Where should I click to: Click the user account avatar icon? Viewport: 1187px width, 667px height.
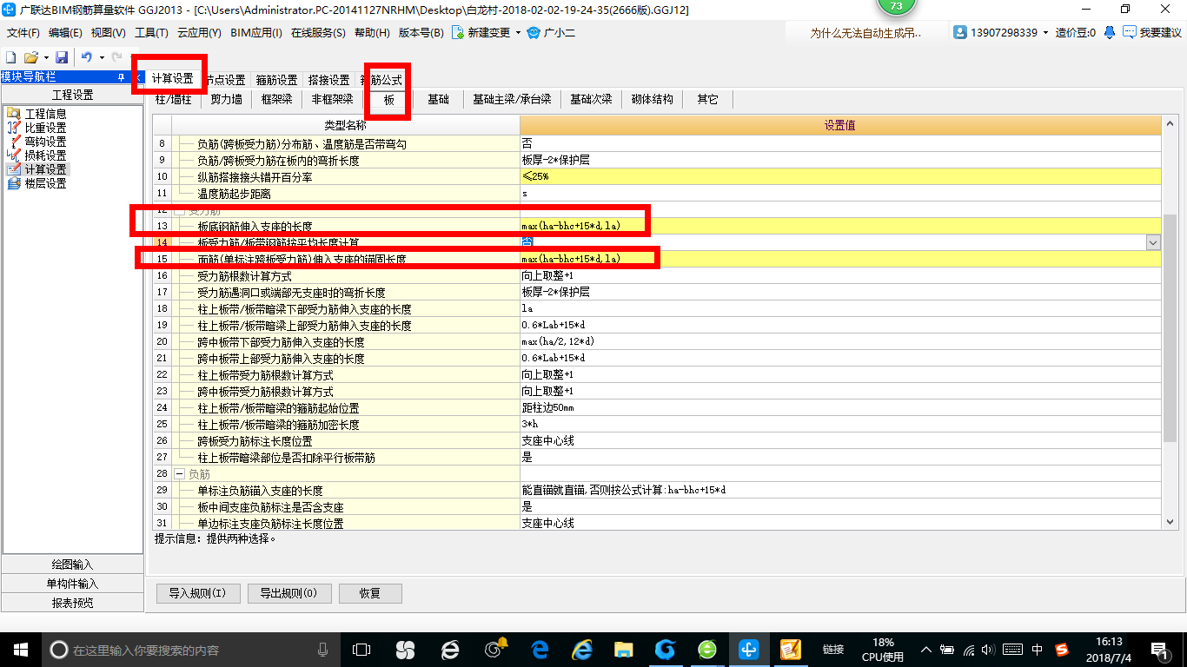960,32
